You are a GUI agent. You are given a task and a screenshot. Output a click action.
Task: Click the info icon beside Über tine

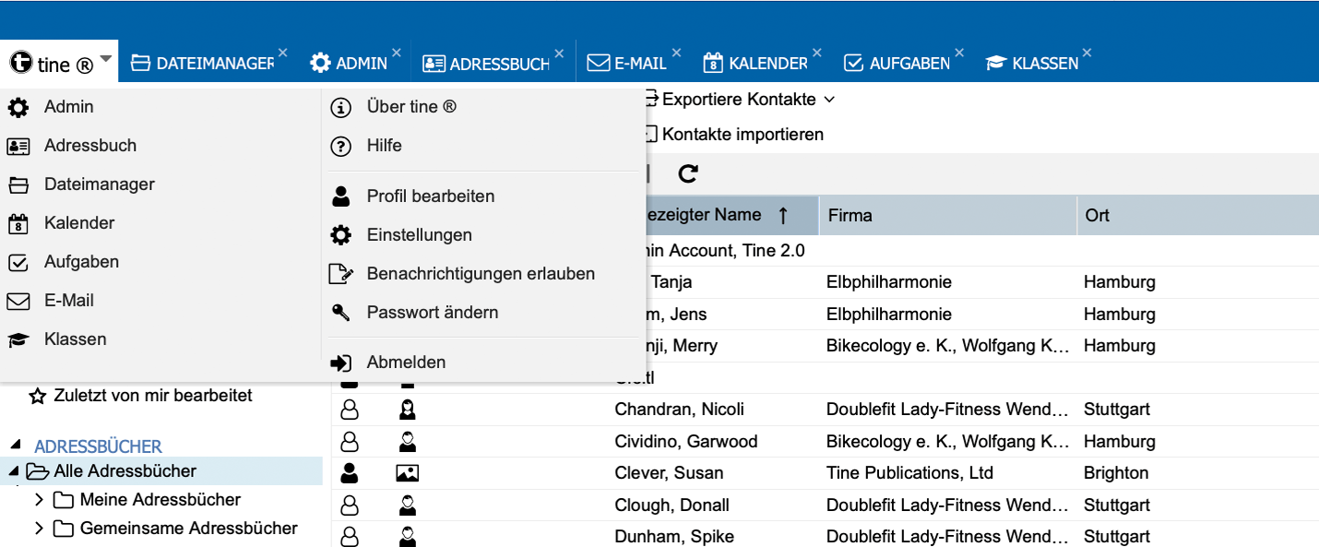[341, 108]
